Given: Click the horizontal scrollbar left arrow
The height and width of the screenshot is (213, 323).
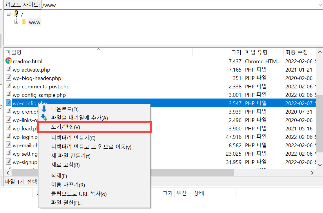Looking at the screenshot, I should pyautogui.click(x=8, y=173).
